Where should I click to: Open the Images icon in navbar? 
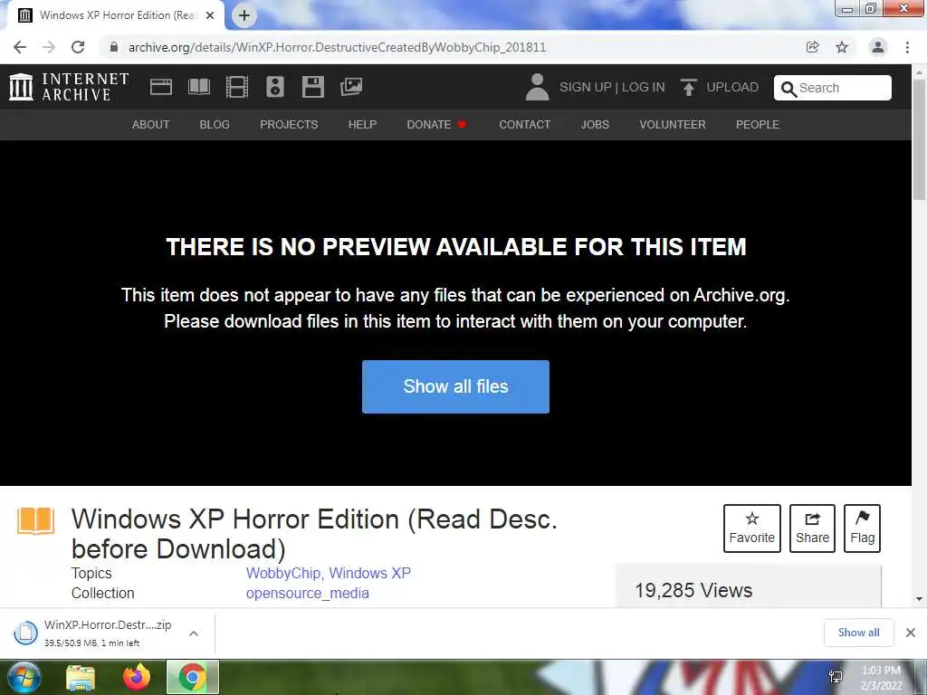pos(351,87)
